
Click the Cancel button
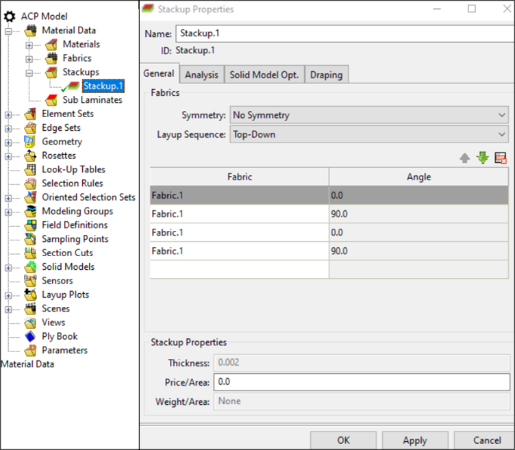tap(485, 440)
